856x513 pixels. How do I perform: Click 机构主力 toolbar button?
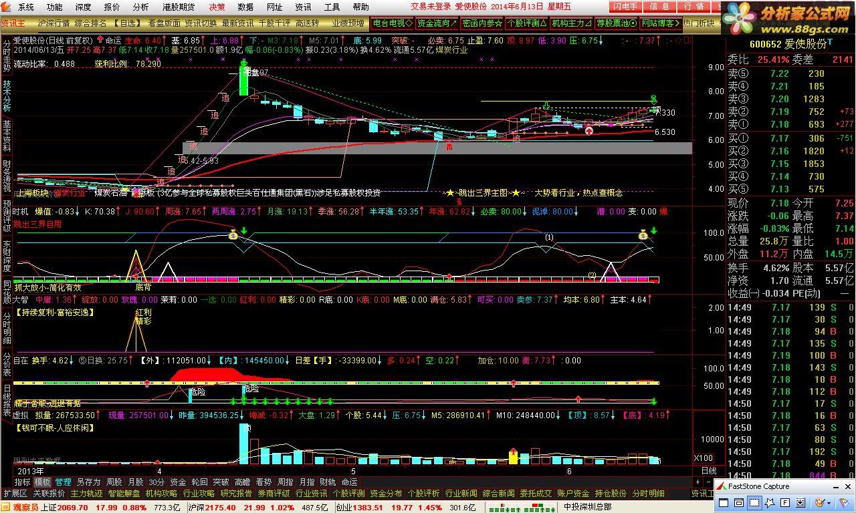pyautogui.click(x=571, y=23)
